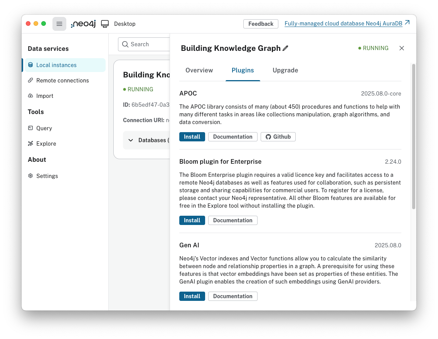Select the Plugins tab

coord(243,70)
